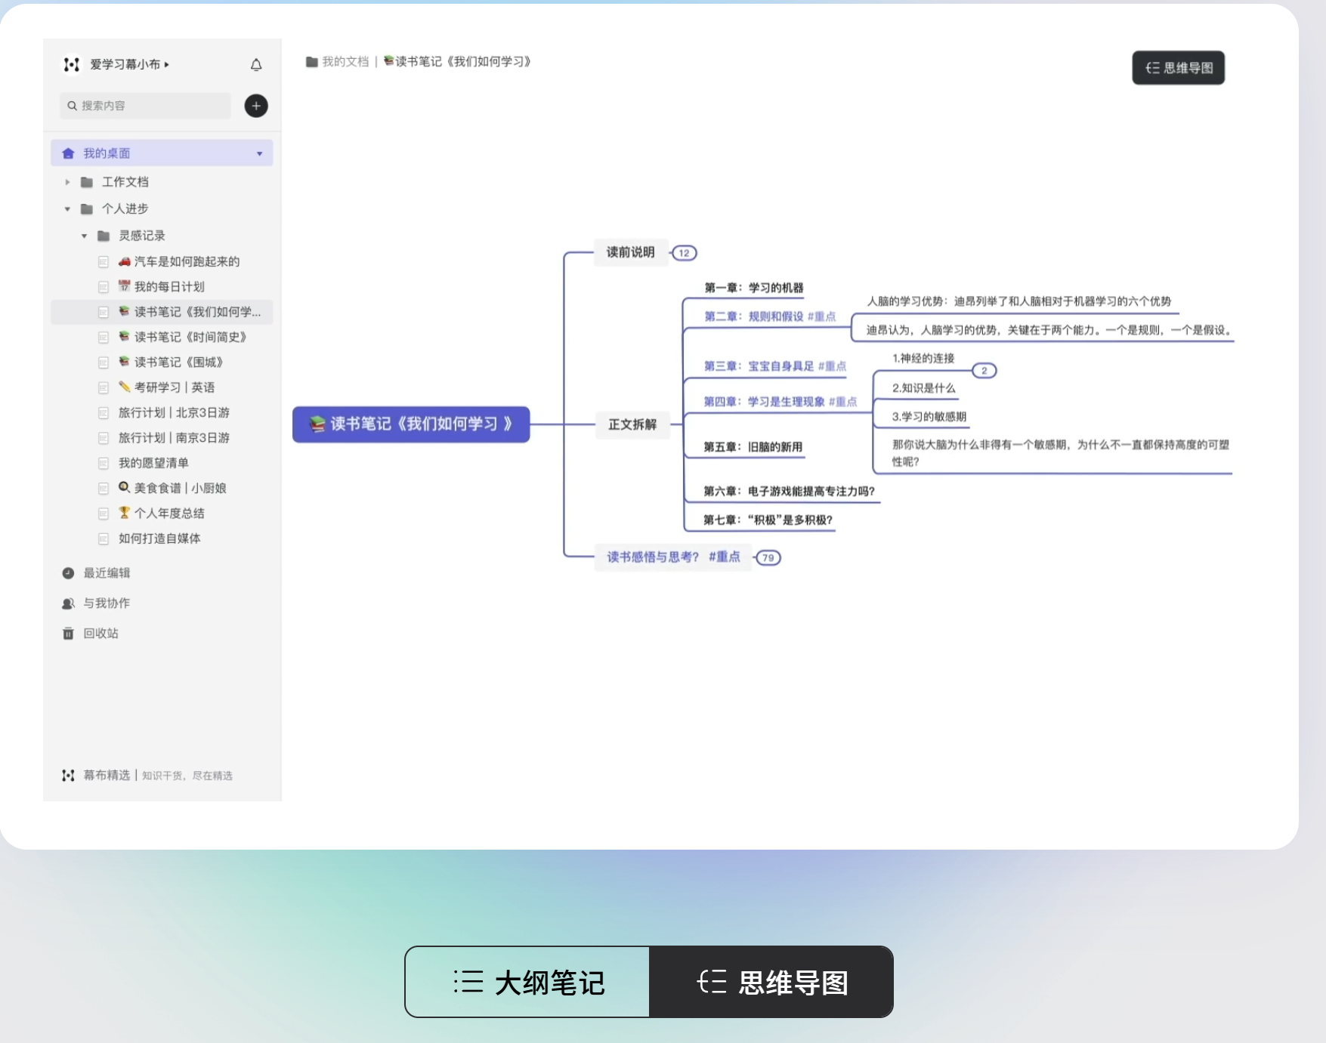This screenshot has width=1326, height=1043.
Task: Select node 第二章：规则和假设
Action: point(754,316)
